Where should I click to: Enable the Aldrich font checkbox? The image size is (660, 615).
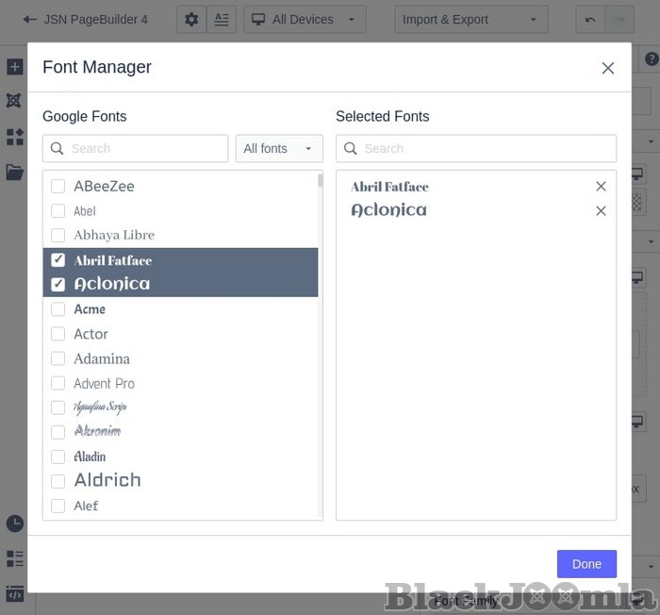pyautogui.click(x=58, y=481)
